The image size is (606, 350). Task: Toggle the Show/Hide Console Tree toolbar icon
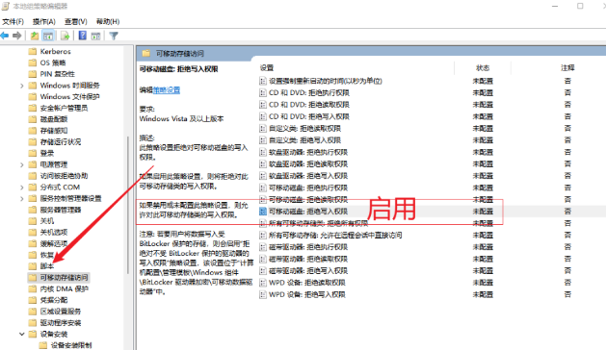48,36
